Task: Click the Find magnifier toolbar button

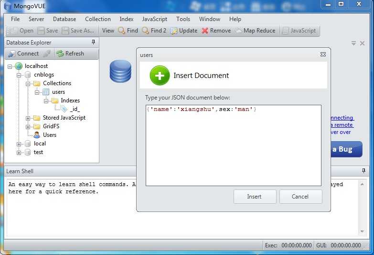Action: 128,31
